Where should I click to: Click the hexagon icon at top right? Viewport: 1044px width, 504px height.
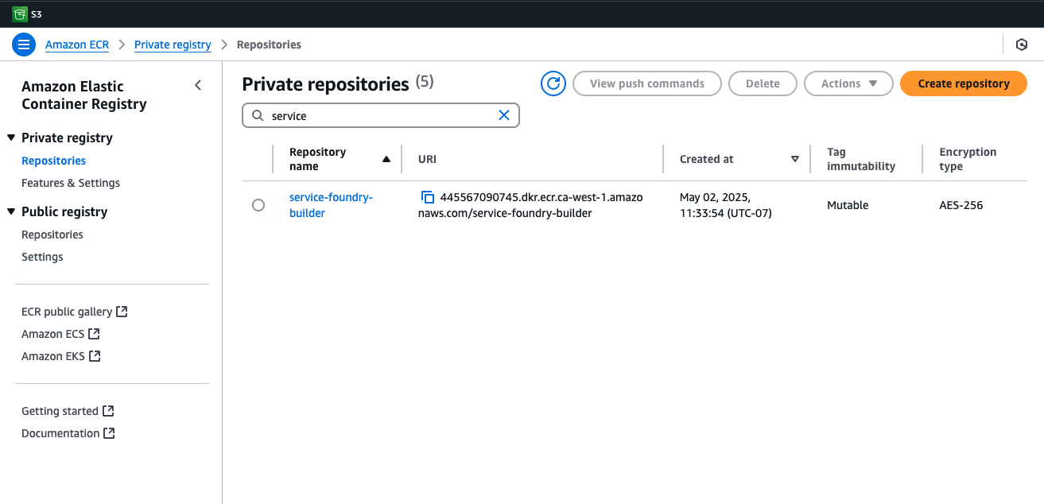[x=1022, y=45]
